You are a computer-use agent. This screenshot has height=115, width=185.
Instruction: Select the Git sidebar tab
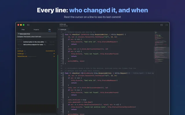pyautogui.click(x=49, y=30)
